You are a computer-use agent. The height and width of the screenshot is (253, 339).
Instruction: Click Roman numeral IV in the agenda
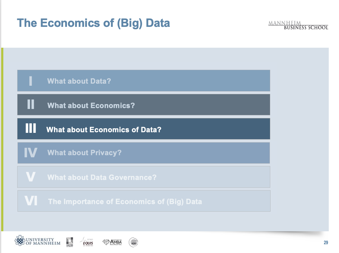tap(31, 153)
